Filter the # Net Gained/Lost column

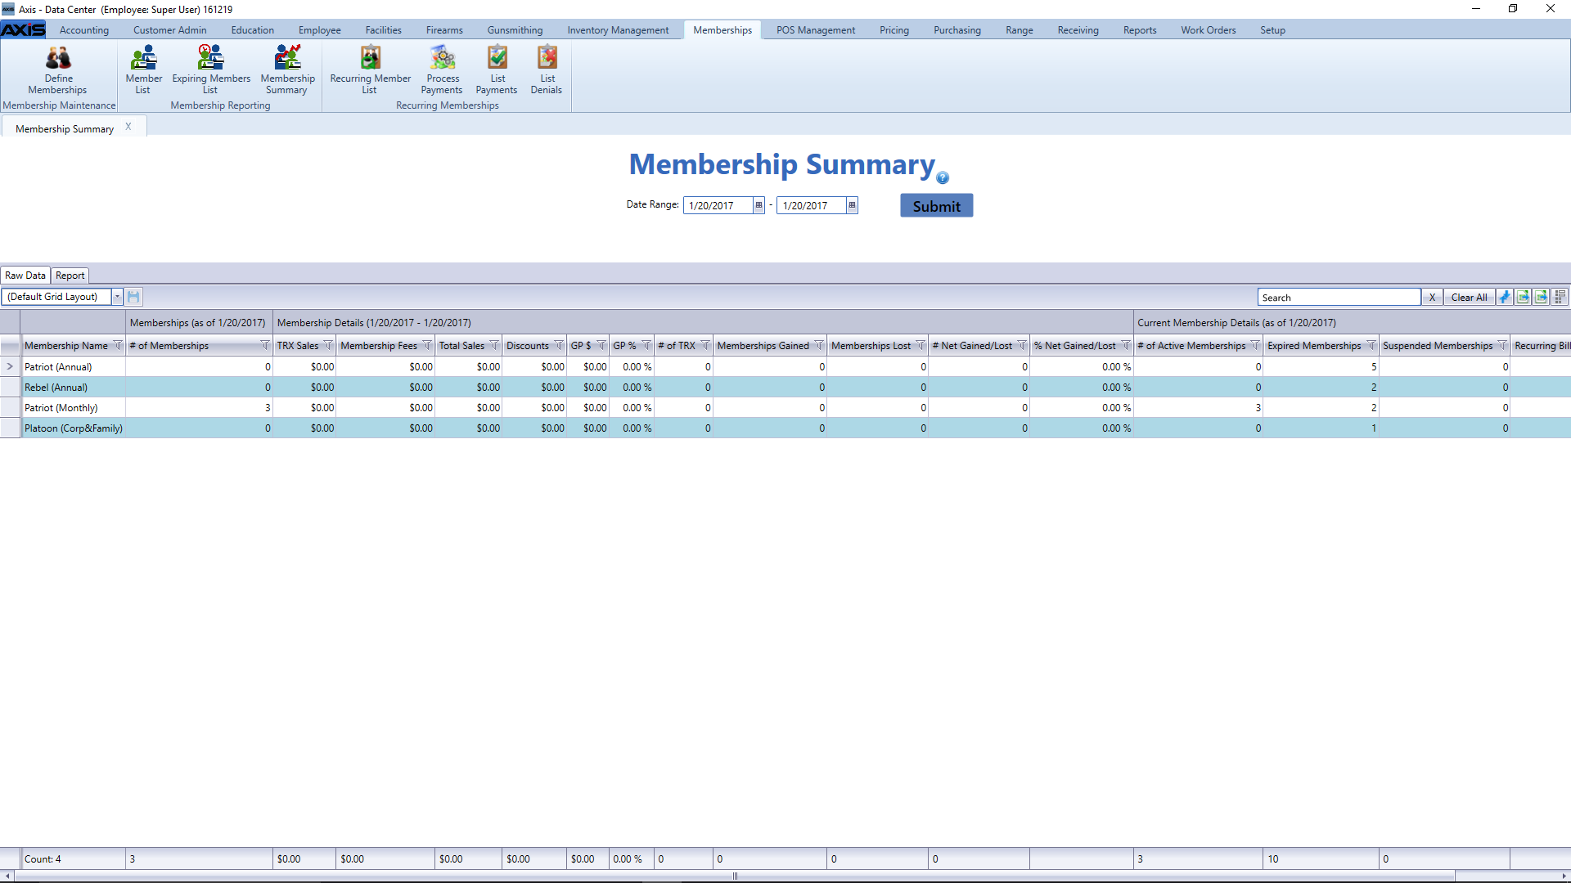pos(1022,345)
